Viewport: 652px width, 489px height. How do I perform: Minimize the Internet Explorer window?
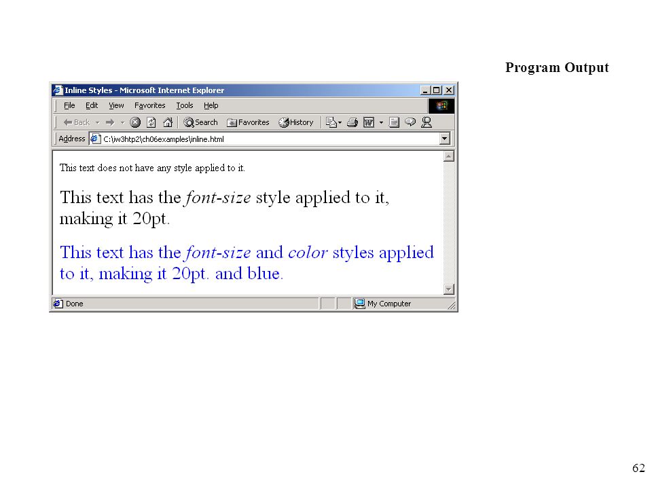[x=425, y=90]
